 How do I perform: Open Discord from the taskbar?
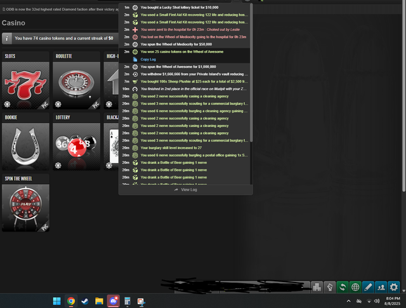tap(113, 301)
